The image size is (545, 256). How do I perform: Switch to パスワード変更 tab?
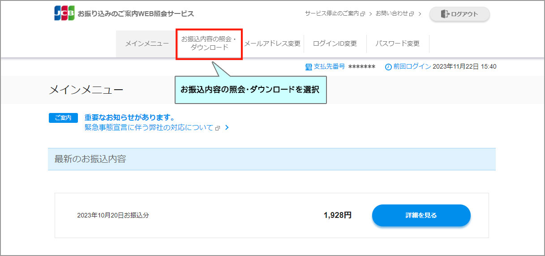[x=398, y=43]
